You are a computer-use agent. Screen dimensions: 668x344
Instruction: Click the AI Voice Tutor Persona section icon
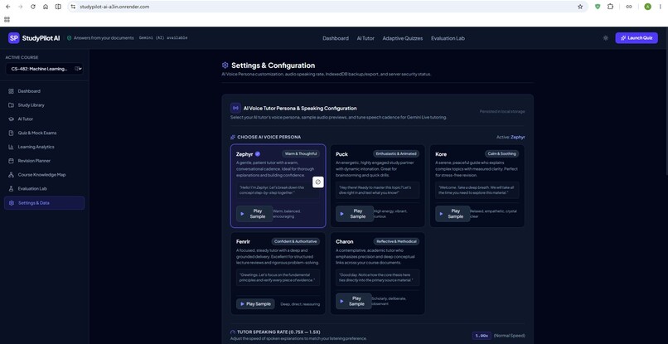(x=235, y=108)
